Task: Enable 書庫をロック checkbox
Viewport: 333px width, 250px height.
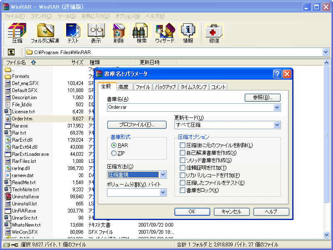Action: [x=182, y=190]
